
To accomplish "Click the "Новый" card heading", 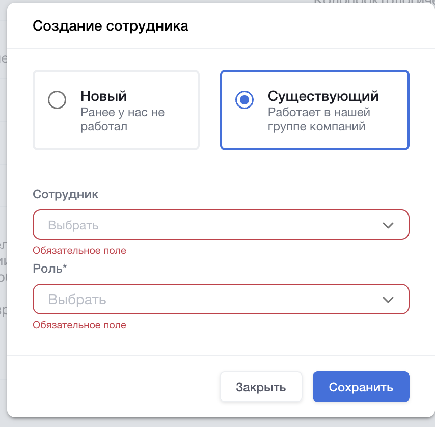I will coord(103,96).
